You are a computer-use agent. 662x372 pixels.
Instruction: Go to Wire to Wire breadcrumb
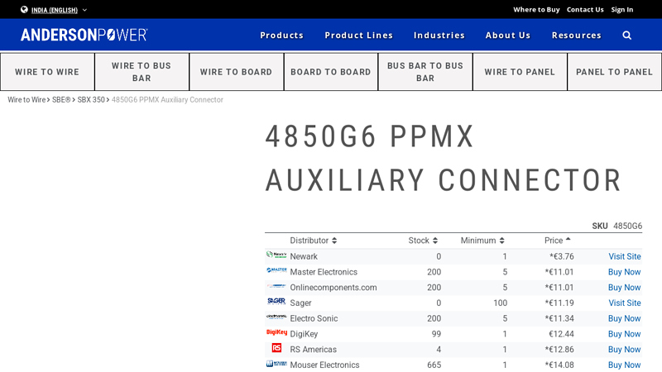coord(26,100)
